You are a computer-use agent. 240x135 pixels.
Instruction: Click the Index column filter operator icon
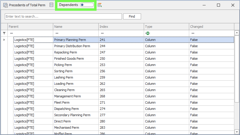point(102,33)
